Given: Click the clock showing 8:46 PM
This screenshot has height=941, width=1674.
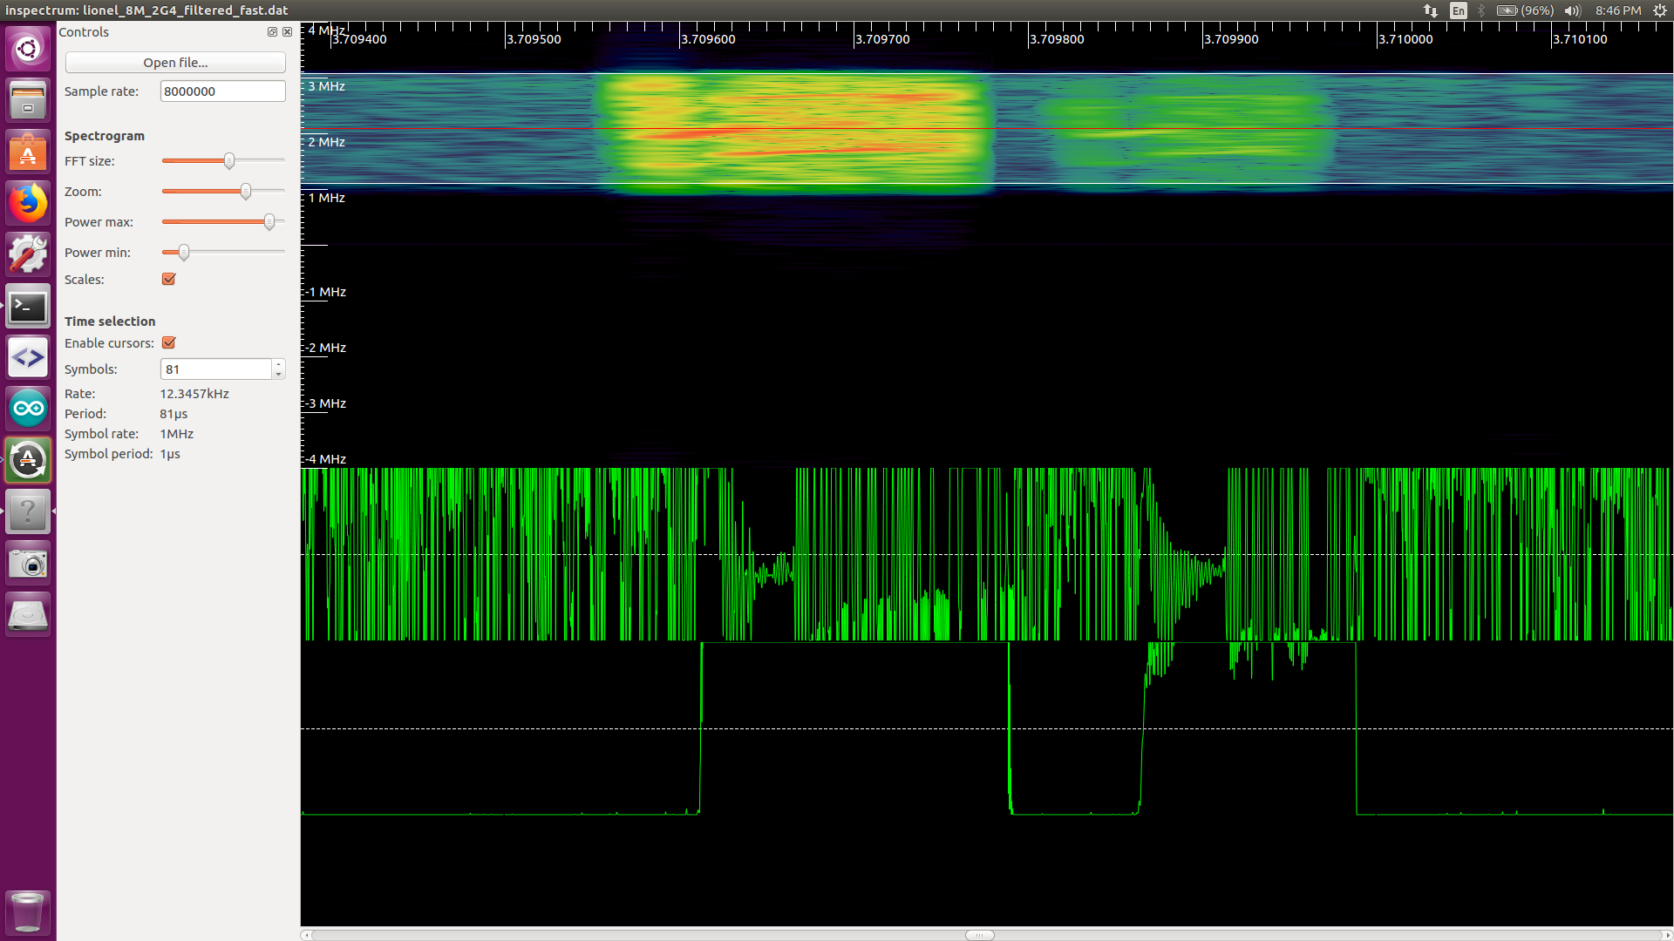Looking at the screenshot, I should coord(1617,10).
